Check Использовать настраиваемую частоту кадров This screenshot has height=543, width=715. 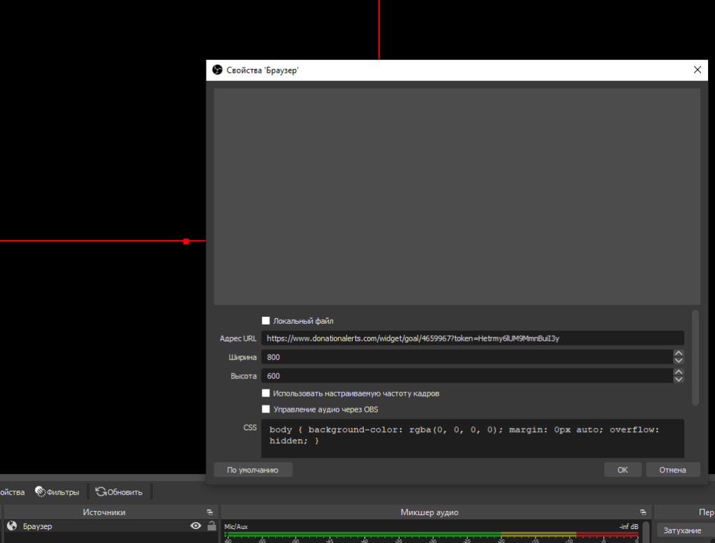point(265,394)
